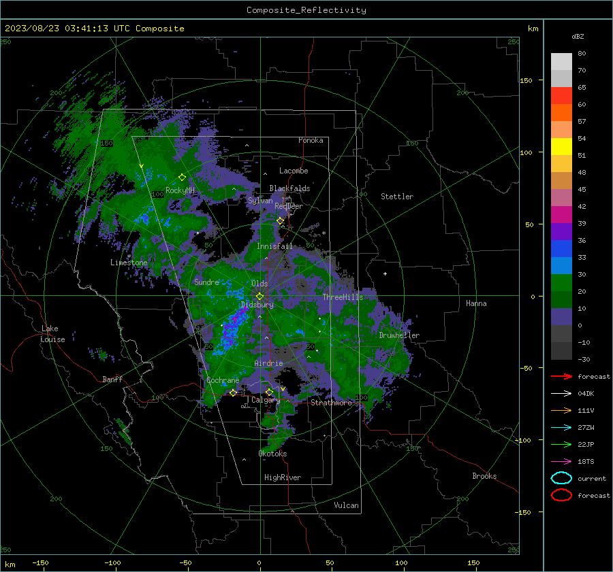Click the white 04DK arrow icon
The image size is (613, 572).
coord(561,393)
